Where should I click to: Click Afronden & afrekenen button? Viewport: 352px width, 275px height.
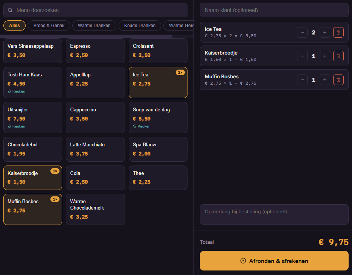(x=274, y=261)
